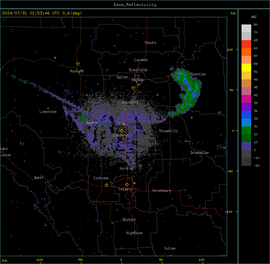This screenshot has height=264, width=270.
Task: Click the white 70-80 dBZ legend swatch
Action: tap(246, 29)
